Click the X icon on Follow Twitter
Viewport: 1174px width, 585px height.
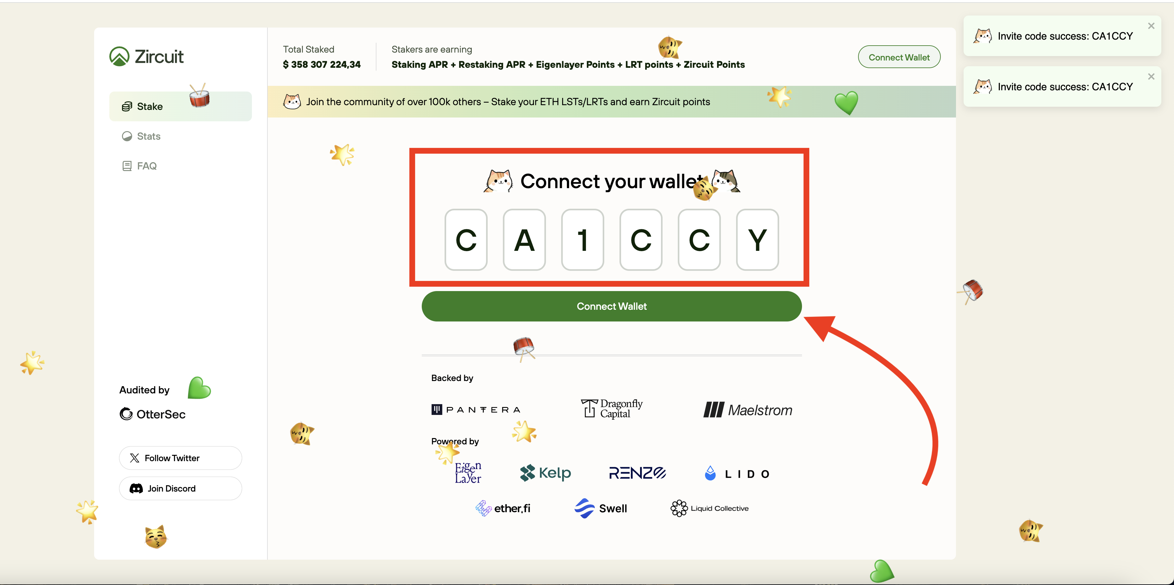click(134, 458)
